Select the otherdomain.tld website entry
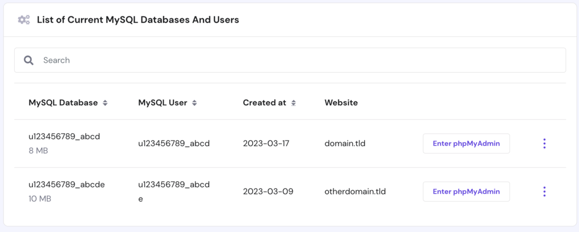 (355, 191)
